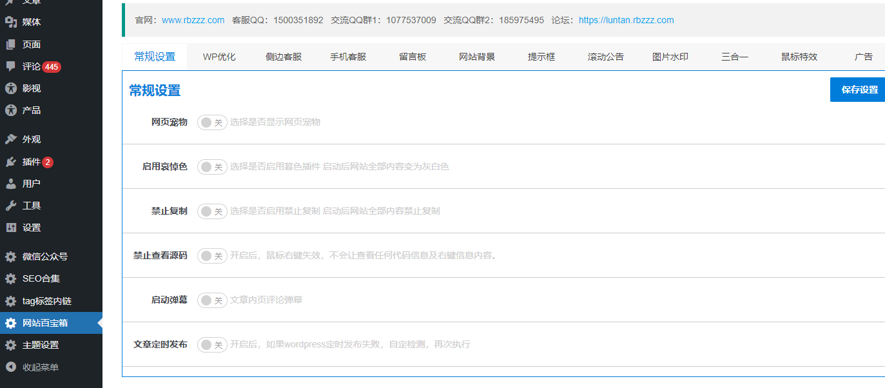This screenshot has height=388, width=885.
Task: Click the 外观 appearance paintbrush icon
Action: [11, 139]
